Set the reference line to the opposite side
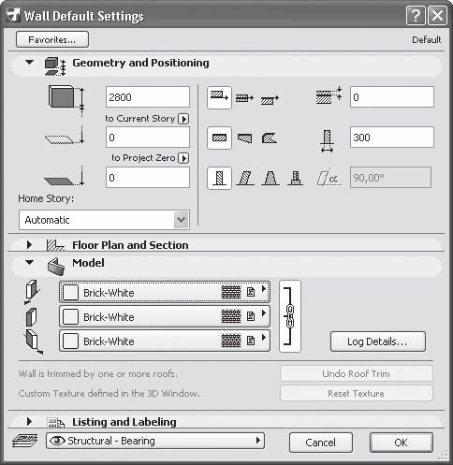The image size is (453, 465). 270,99
